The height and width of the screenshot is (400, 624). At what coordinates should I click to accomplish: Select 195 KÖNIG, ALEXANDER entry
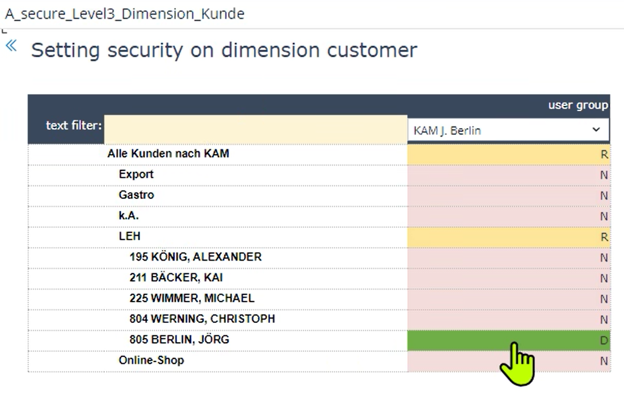click(x=195, y=257)
